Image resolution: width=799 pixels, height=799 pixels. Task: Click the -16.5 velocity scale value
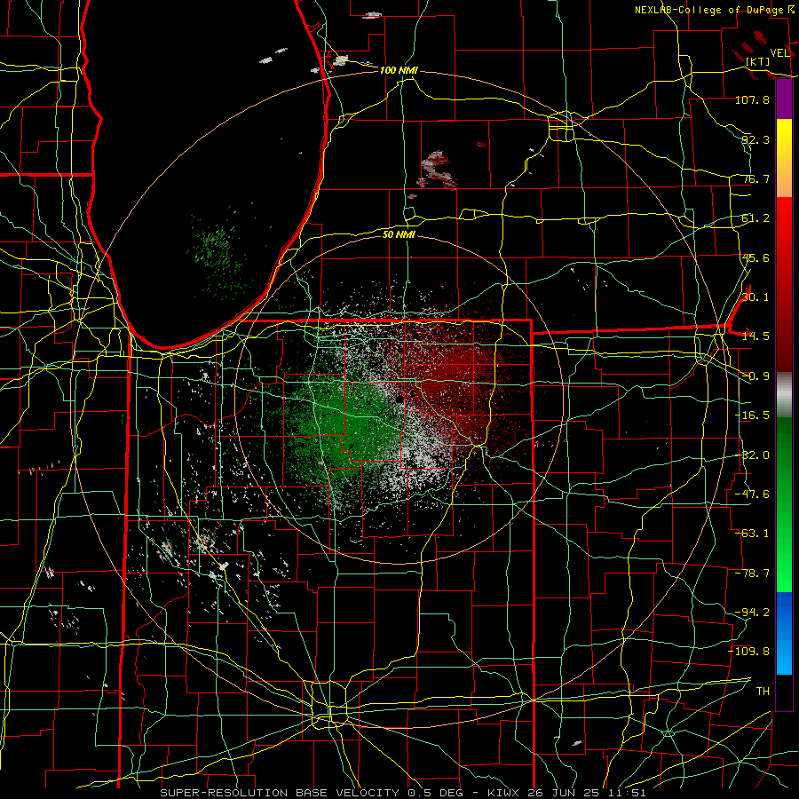pyautogui.click(x=752, y=415)
